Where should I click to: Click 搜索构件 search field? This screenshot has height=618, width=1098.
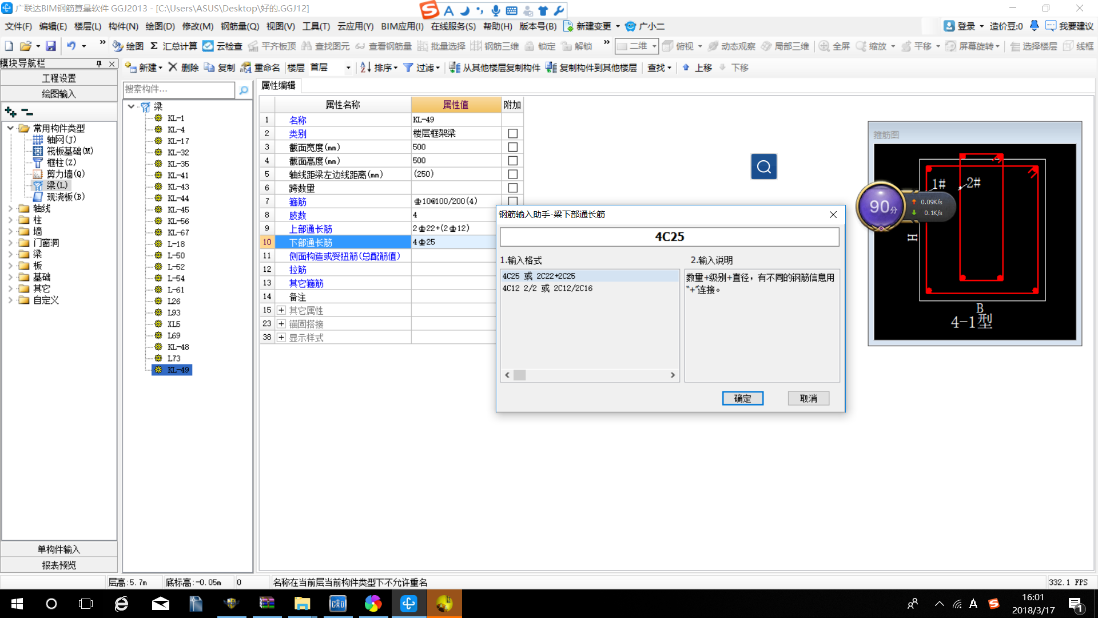(178, 90)
